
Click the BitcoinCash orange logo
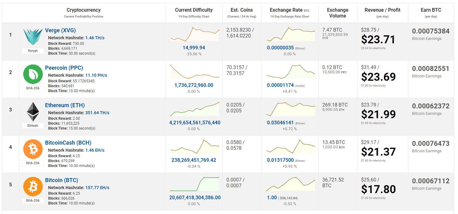pyautogui.click(x=33, y=149)
